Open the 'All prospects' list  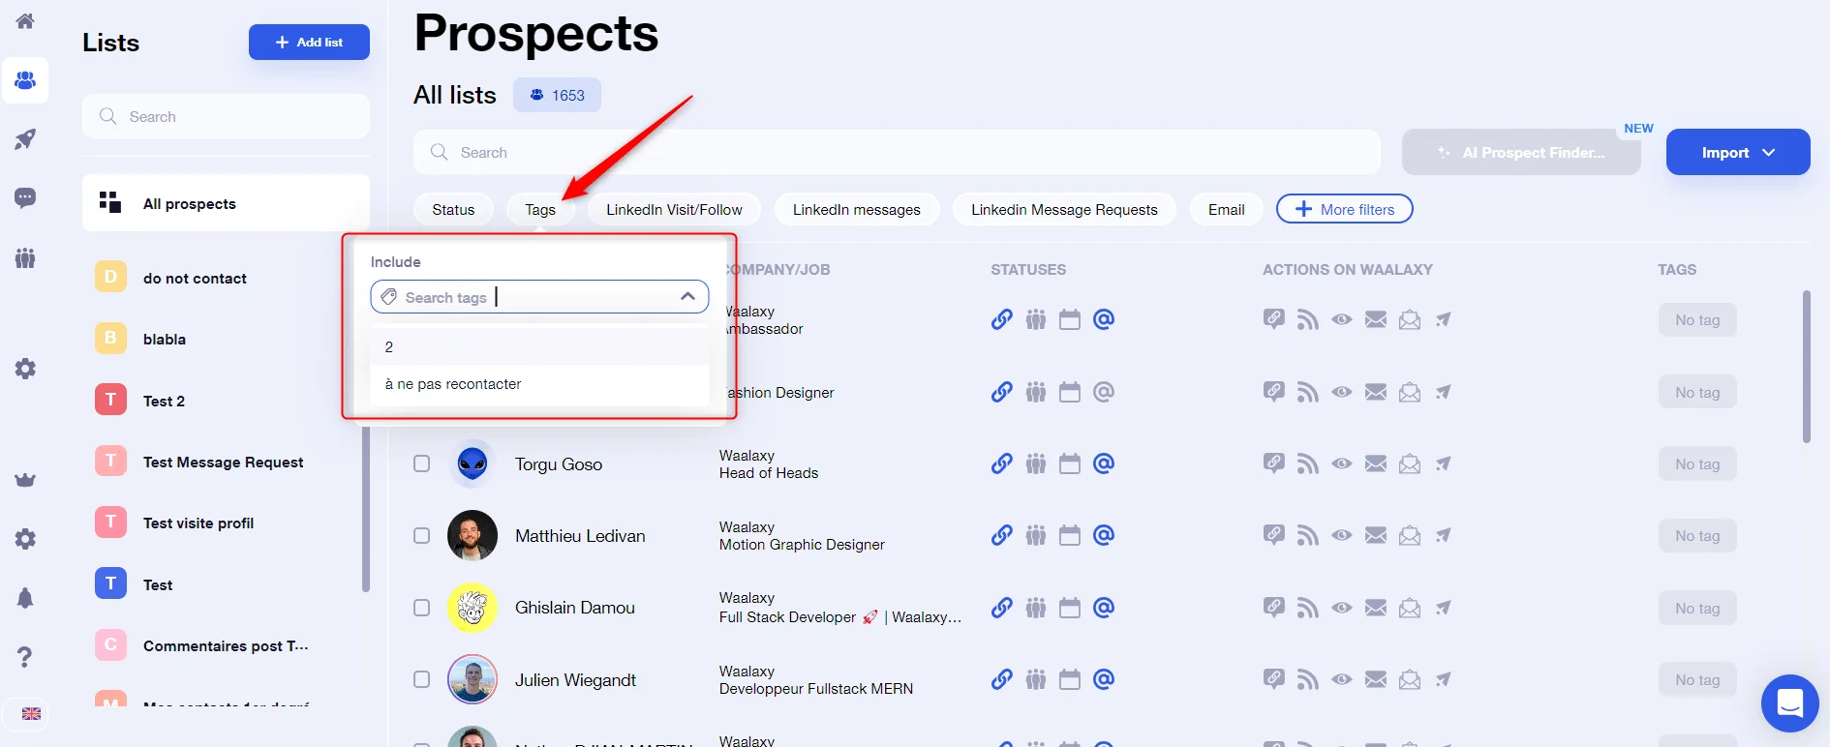pos(226,203)
